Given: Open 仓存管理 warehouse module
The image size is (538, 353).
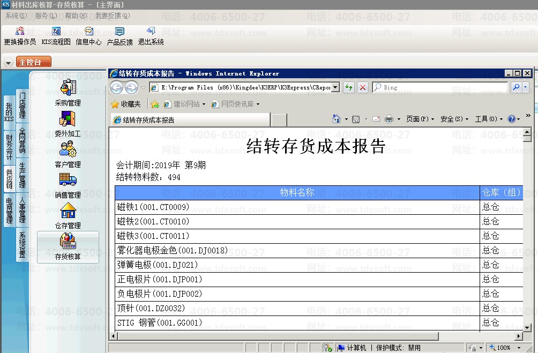Looking at the screenshot, I should click(x=68, y=216).
